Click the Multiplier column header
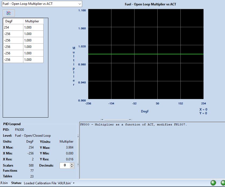 click(33, 21)
